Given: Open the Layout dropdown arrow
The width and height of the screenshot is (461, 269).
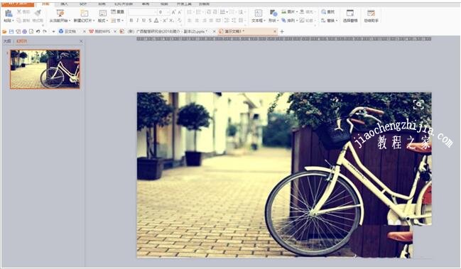Looking at the screenshot, I should click(107, 21).
